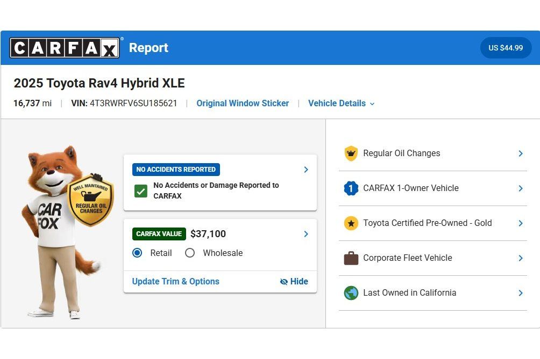
Task: Tick the green No Accidents checkmark box
Action: (x=141, y=191)
